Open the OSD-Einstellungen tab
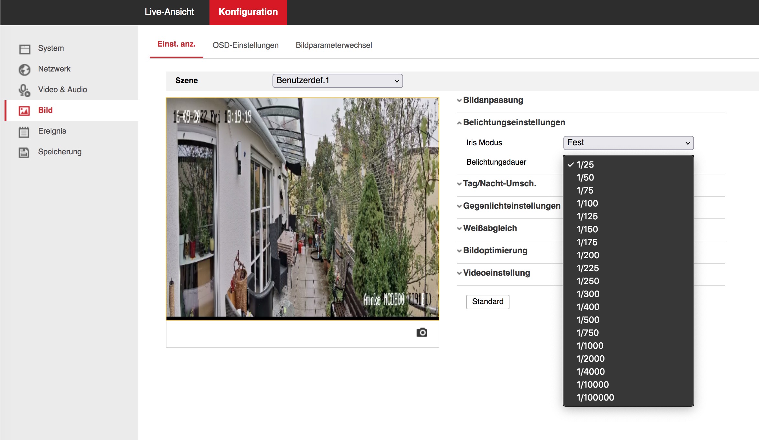759x440 pixels. (x=245, y=45)
